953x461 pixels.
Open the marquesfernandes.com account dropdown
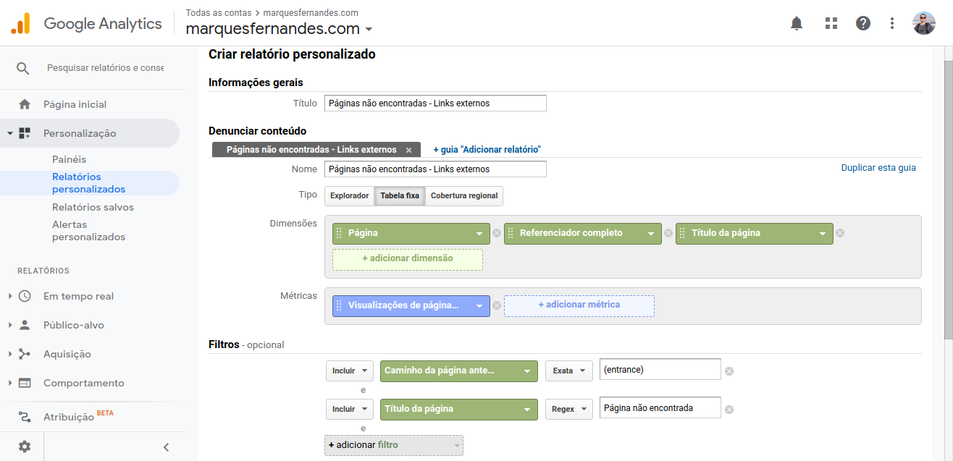pyautogui.click(x=369, y=30)
